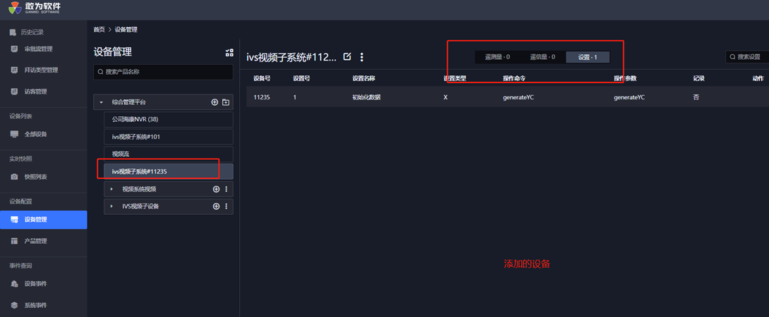The height and width of the screenshot is (317, 769).
Task: Select the ivs视频子系统#101 device
Action: tap(168, 137)
